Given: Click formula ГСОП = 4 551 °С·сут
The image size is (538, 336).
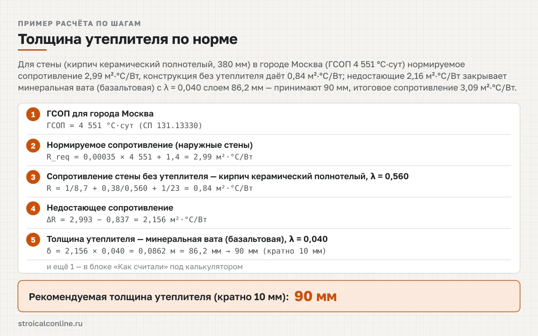Looking at the screenshot, I should click(x=124, y=125).
